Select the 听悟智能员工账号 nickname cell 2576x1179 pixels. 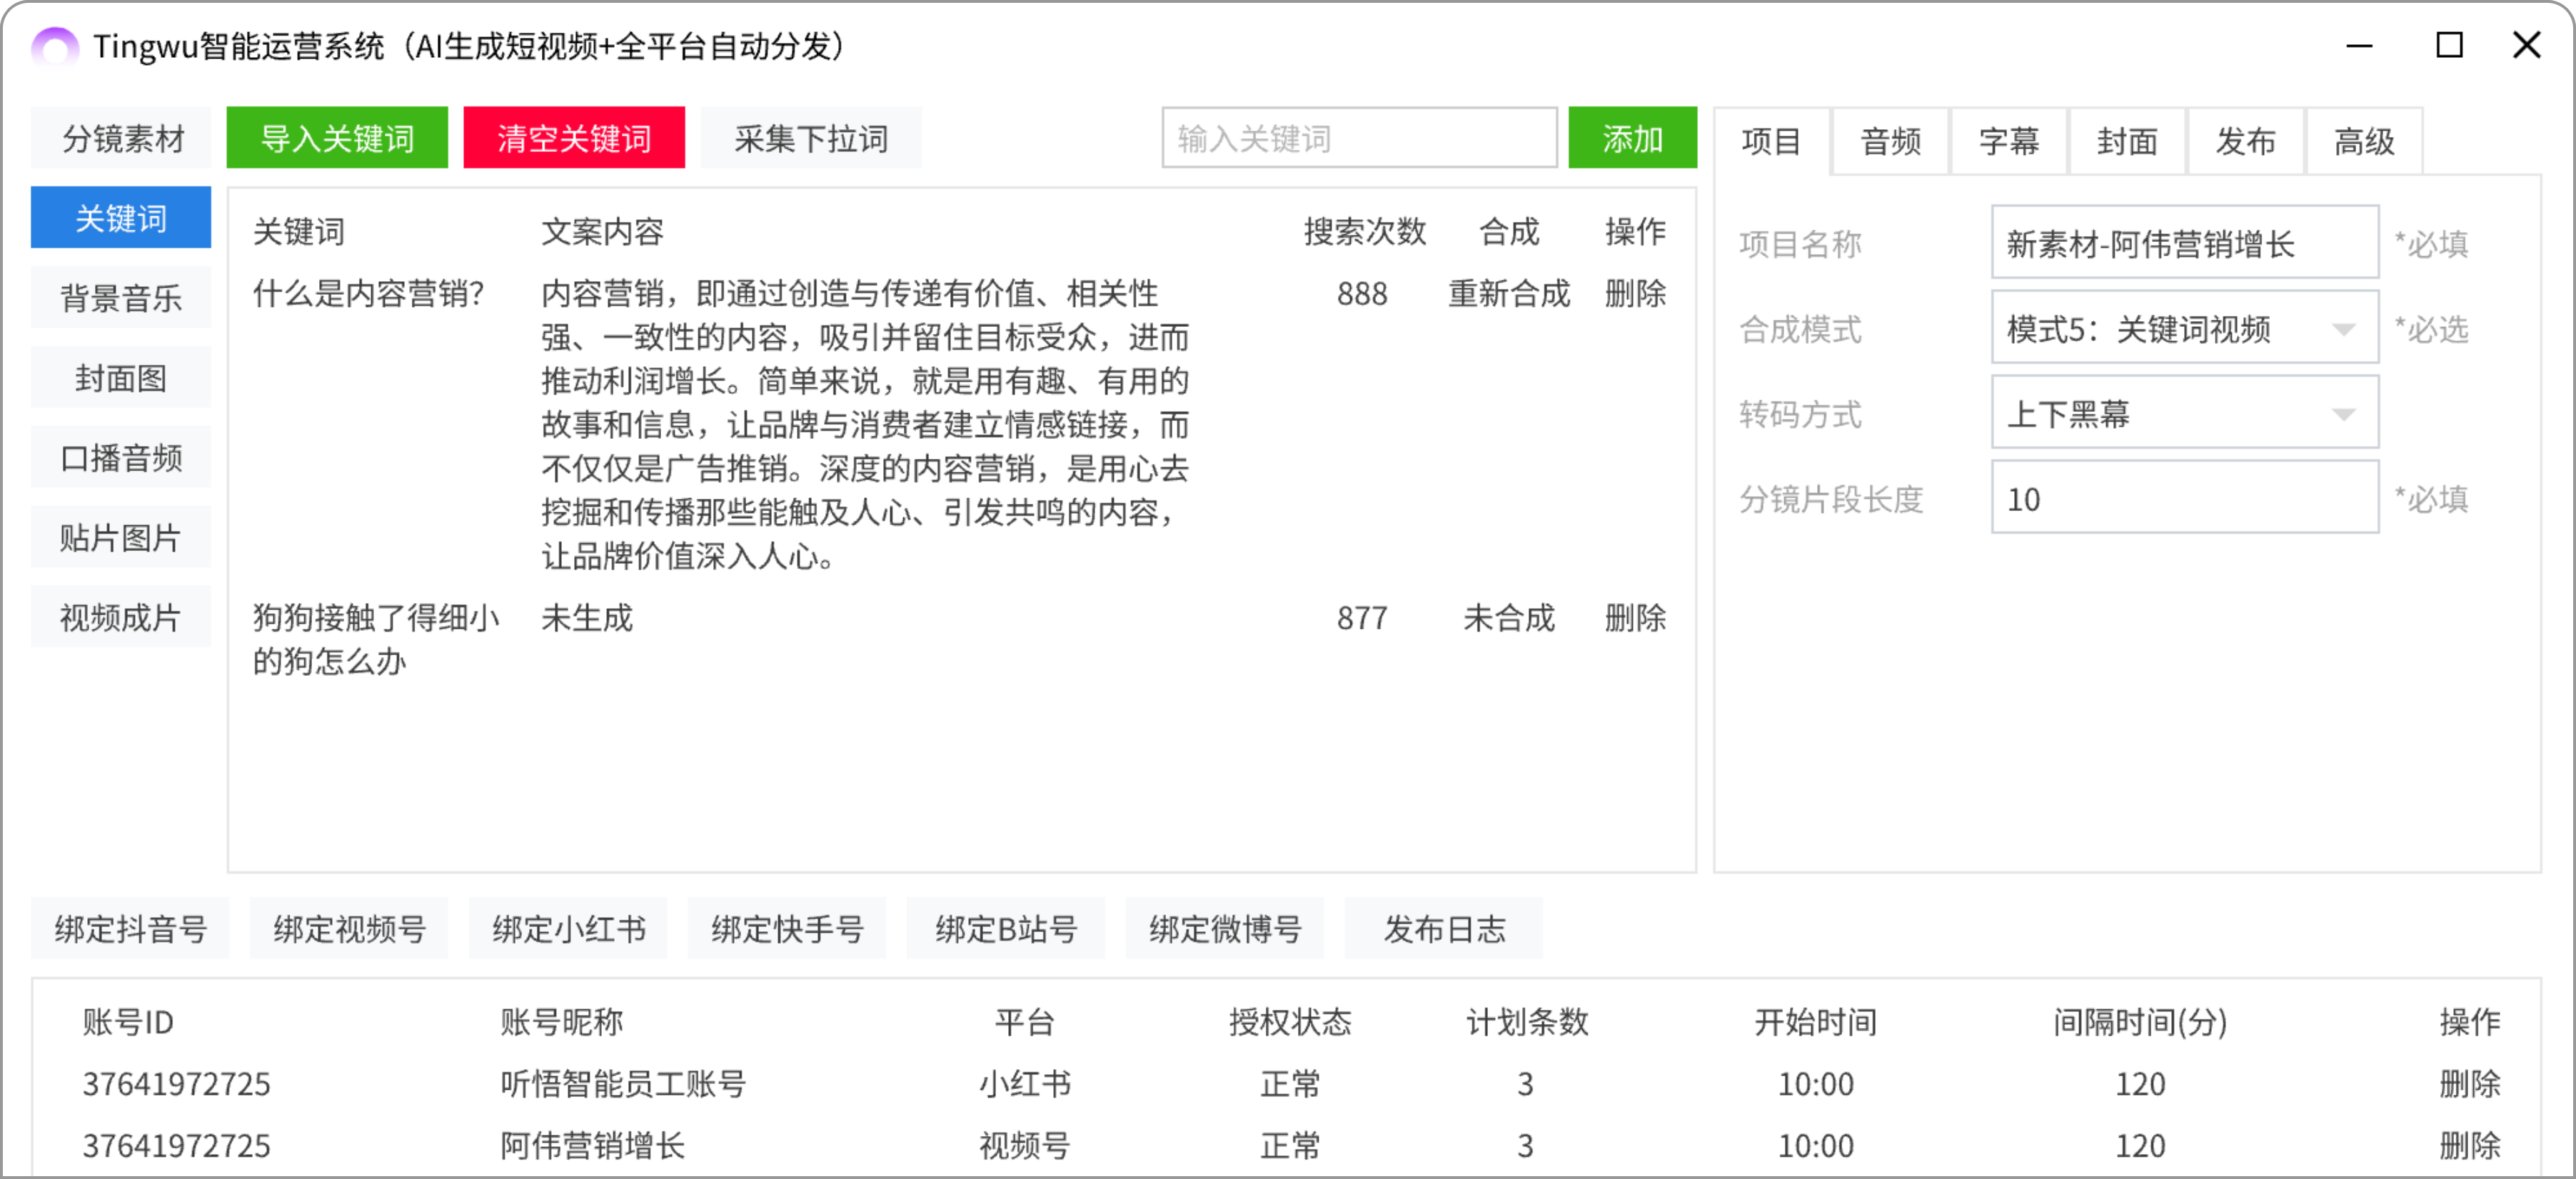(x=623, y=1084)
